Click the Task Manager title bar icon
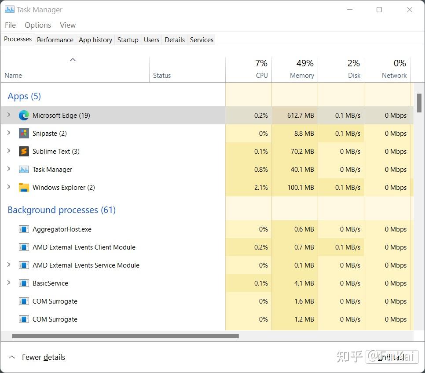The image size is (425, 373). click(10, 10)
